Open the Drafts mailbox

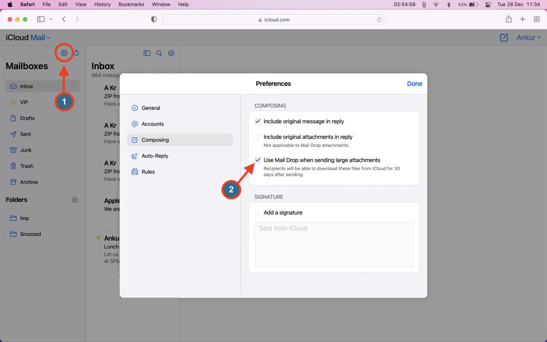[x=43, y=118]
